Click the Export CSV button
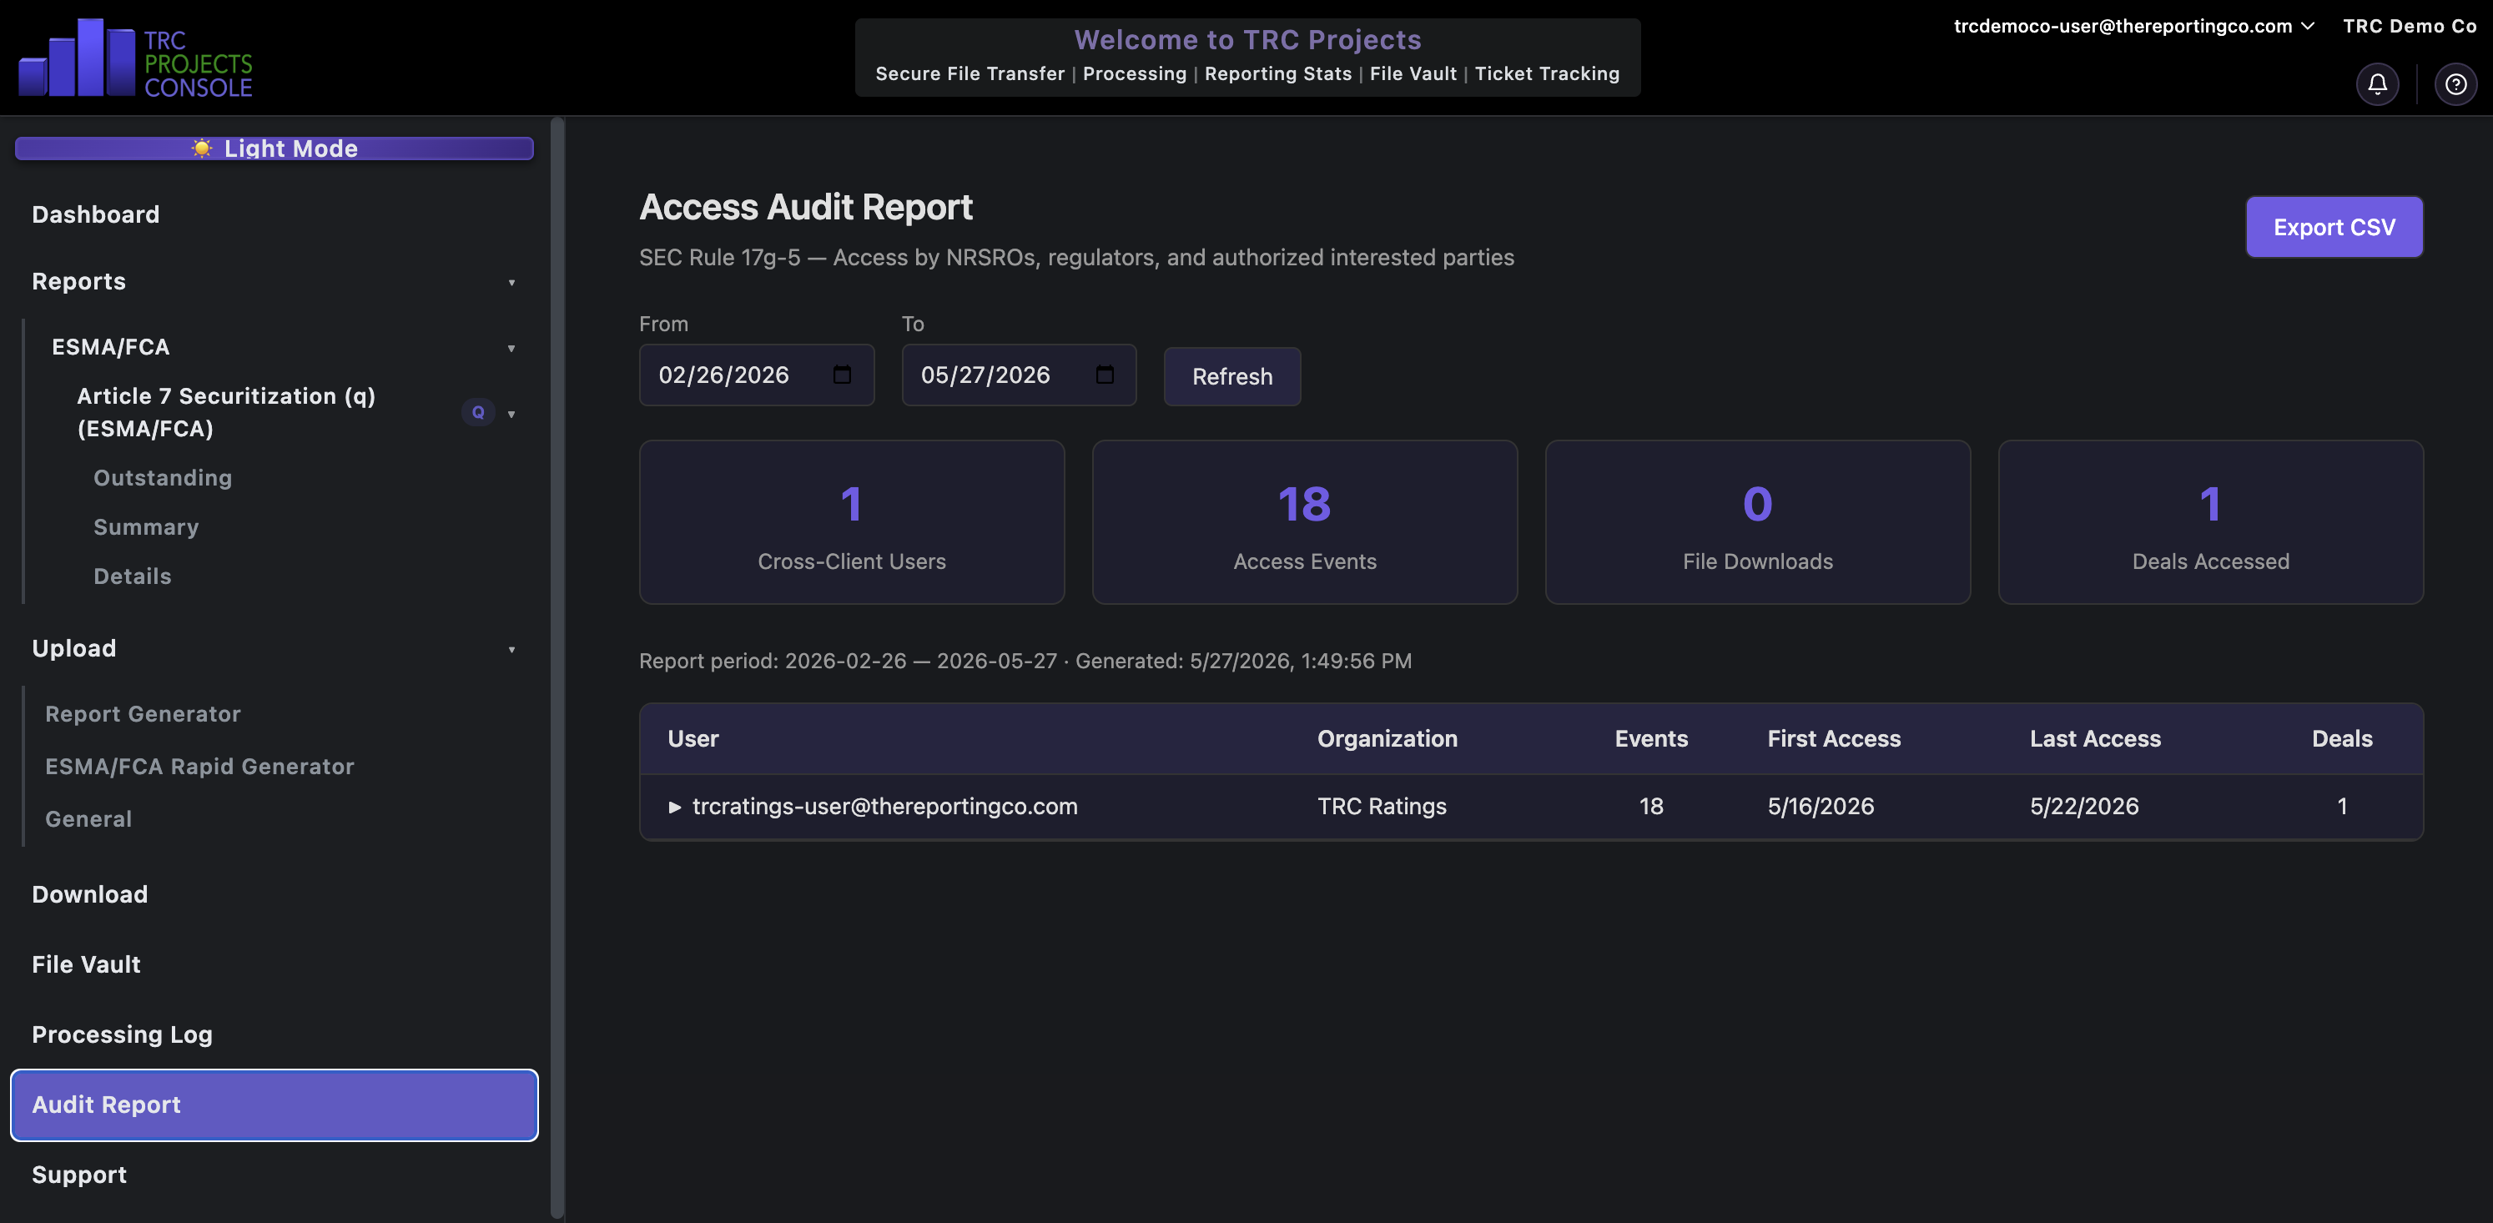The image size is (2493, 1223). pos(2334,228)
